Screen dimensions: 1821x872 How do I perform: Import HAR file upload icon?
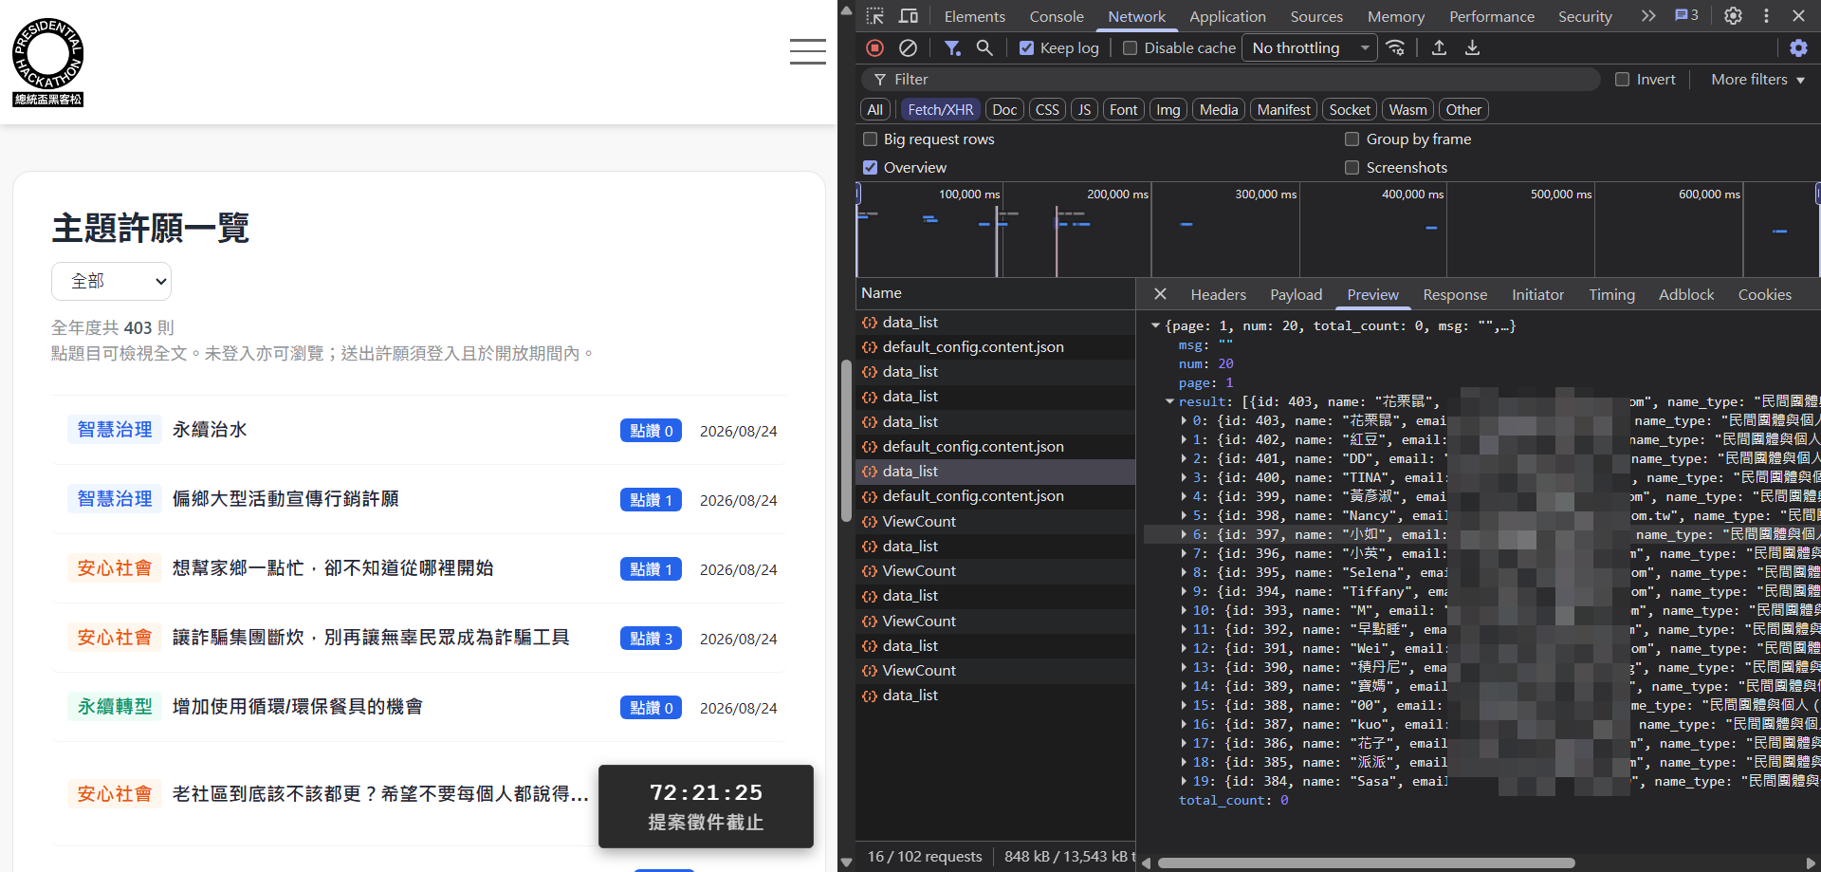point(1439,47)
